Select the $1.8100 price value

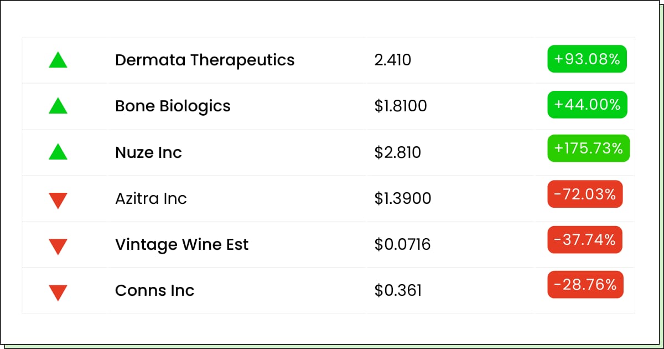[401, 106]
